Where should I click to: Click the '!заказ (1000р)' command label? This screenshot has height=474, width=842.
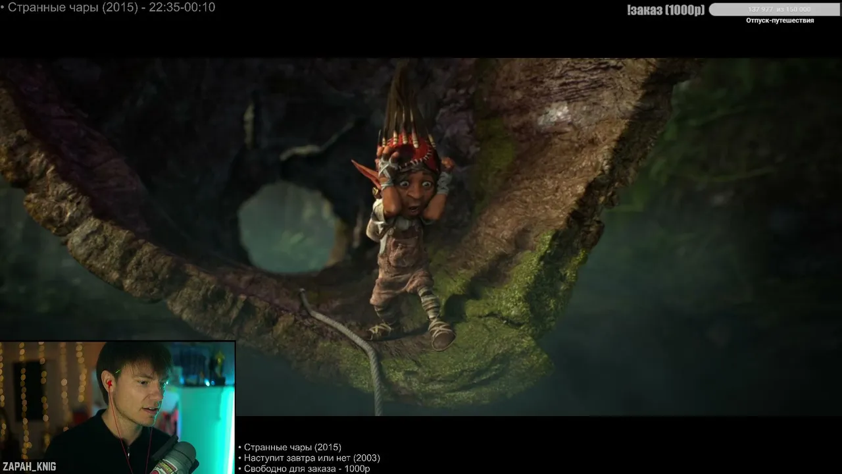click(666, 9)
